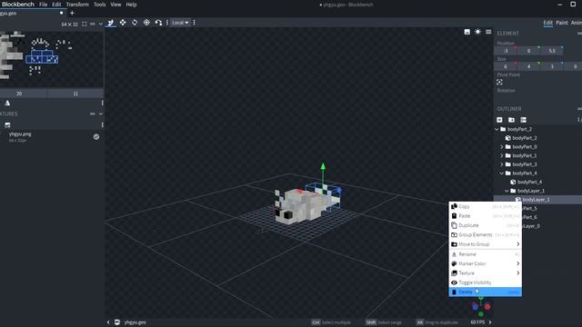This screenshot has height=327, width=582.
Task: Open the Transform menu
Action: [x=77, y=5]
